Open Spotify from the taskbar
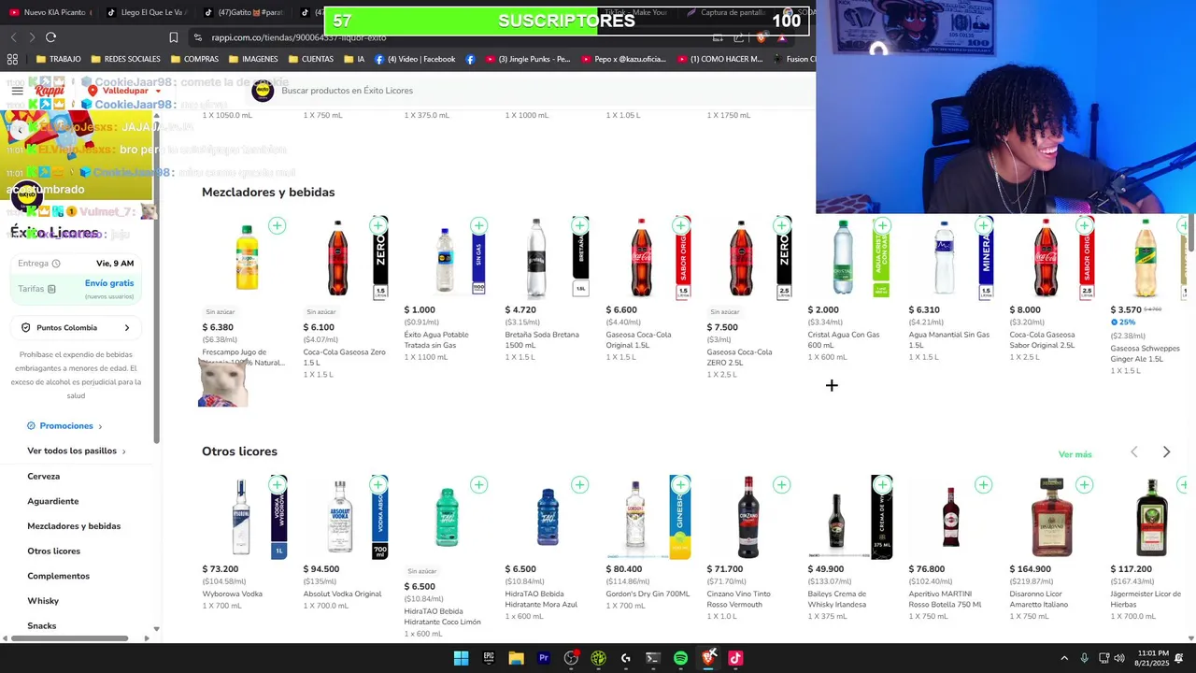Screen dimensions: 1196x673 (680, 658)
